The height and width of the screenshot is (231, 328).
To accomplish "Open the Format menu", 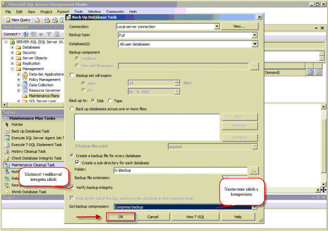I will 63,12.
